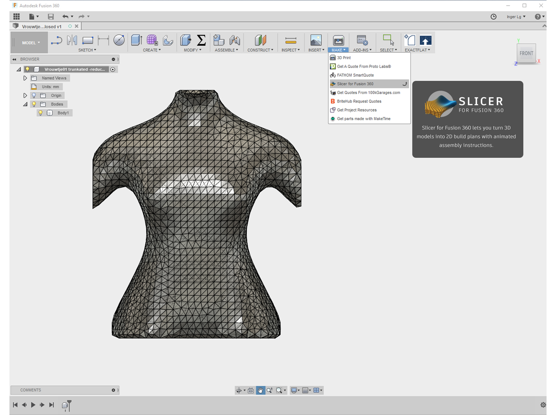
Task: Open the MODEL workspace dropdown
Action: point(30,43)
